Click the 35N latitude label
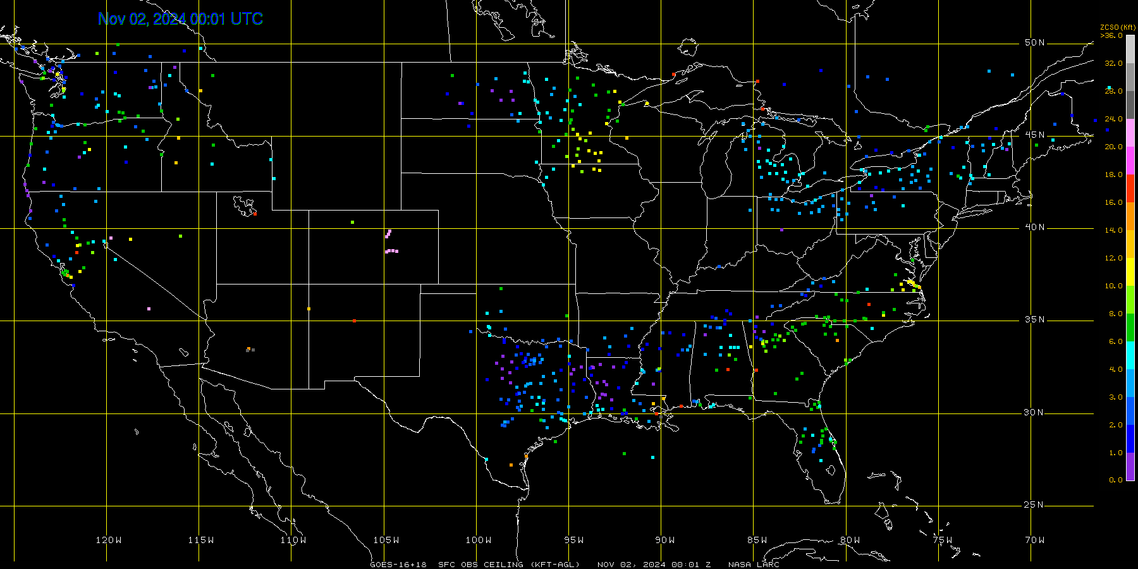The width and height of the screenshot is (1138, 569). (1035, 319)
